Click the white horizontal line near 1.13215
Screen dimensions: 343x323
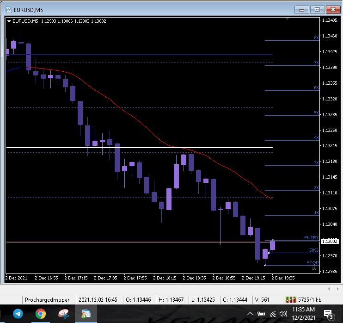tap(139, 148)
